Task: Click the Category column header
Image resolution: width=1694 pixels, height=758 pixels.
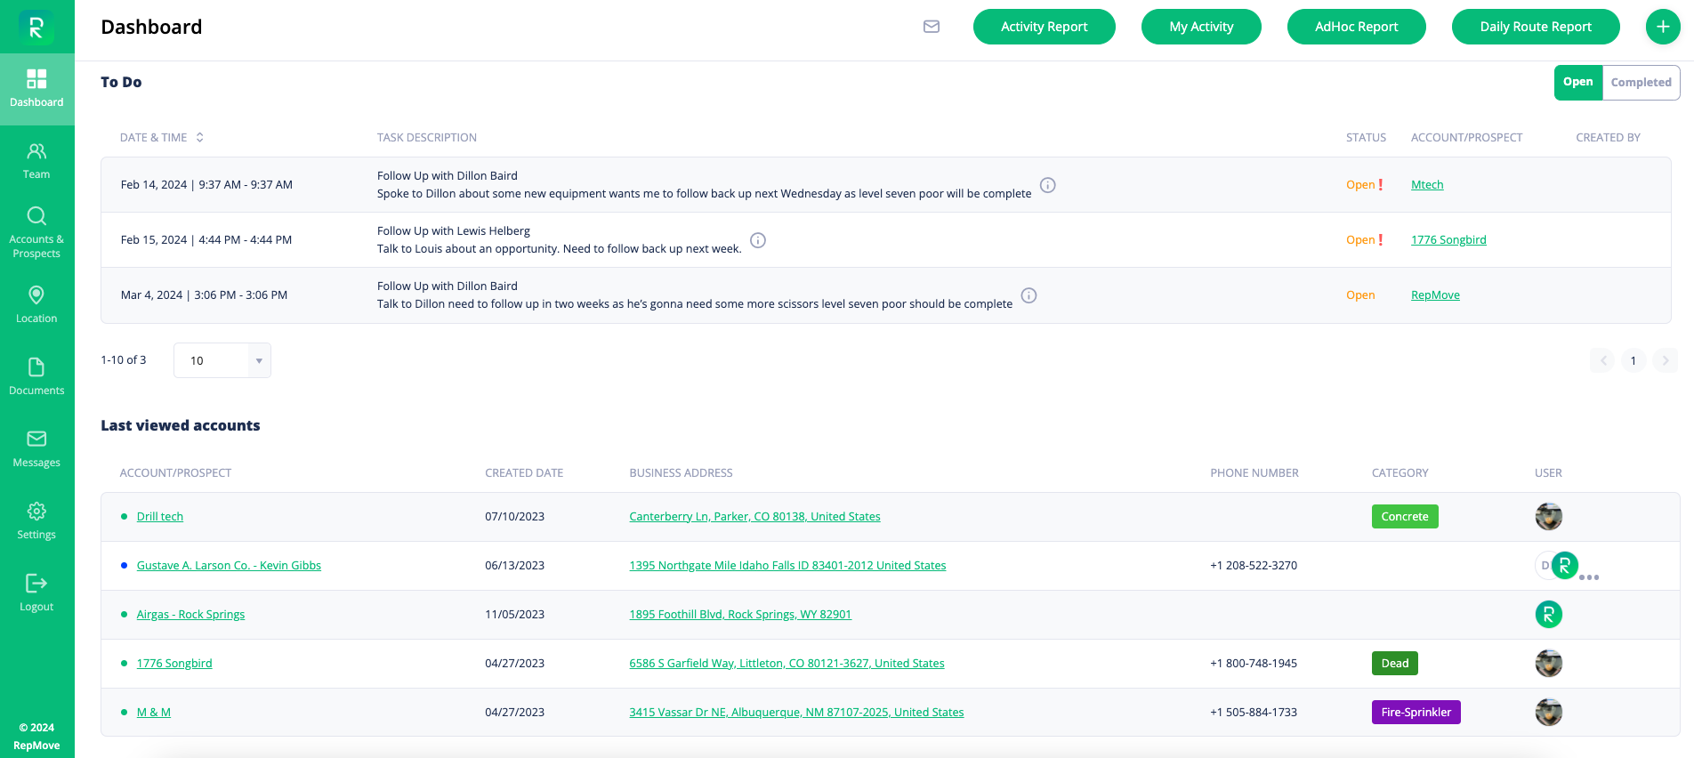Action: click(1400, 473)
